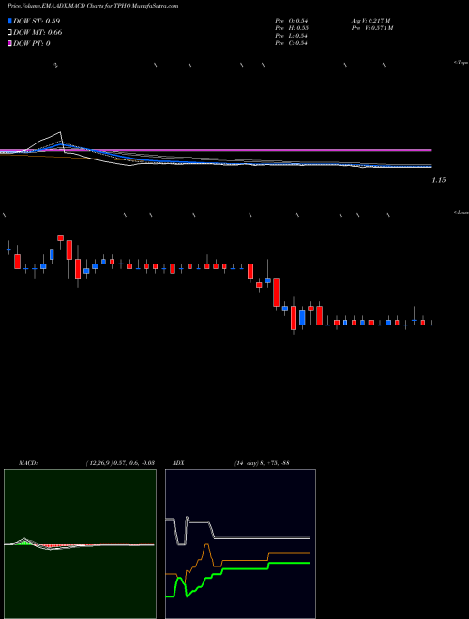This screenshot has height=619, width=469.
Task: Click the '<Lows' marker label
Action: coord(461,212)
